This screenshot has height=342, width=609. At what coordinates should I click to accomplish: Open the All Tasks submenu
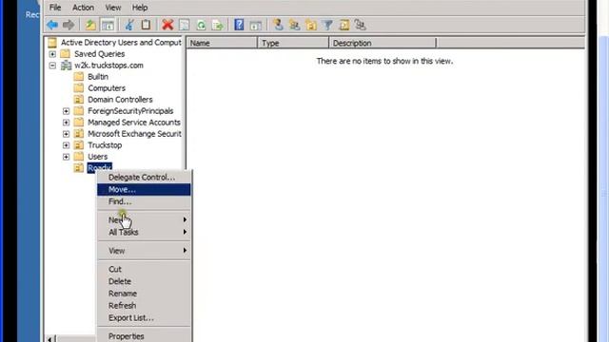(x=144, y=232)
